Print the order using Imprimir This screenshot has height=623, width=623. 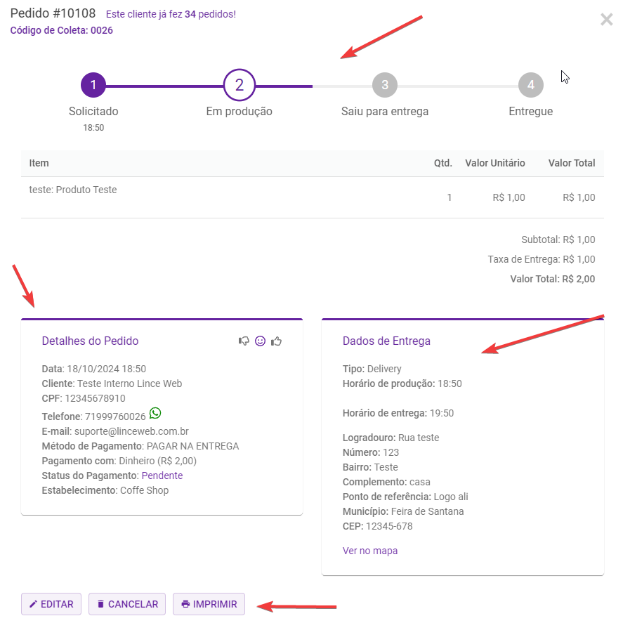coord(209,604)
